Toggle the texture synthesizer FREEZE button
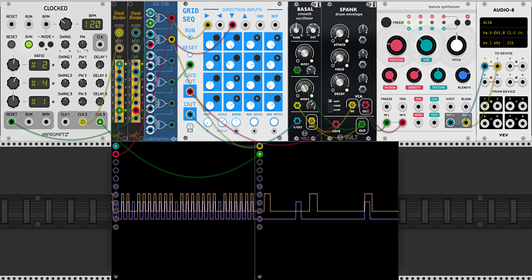532x280 pixels. click(x=386, y=22)
